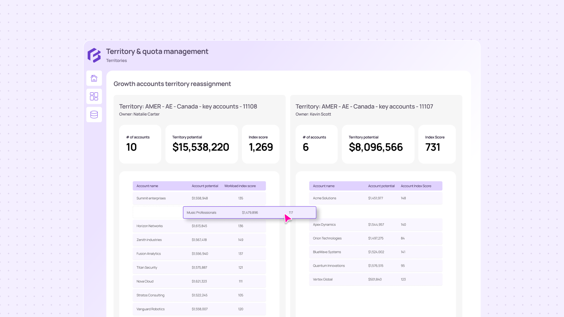Click the purple app logo icon
This screenshot has height=317, width=564.
click(94, 55)
